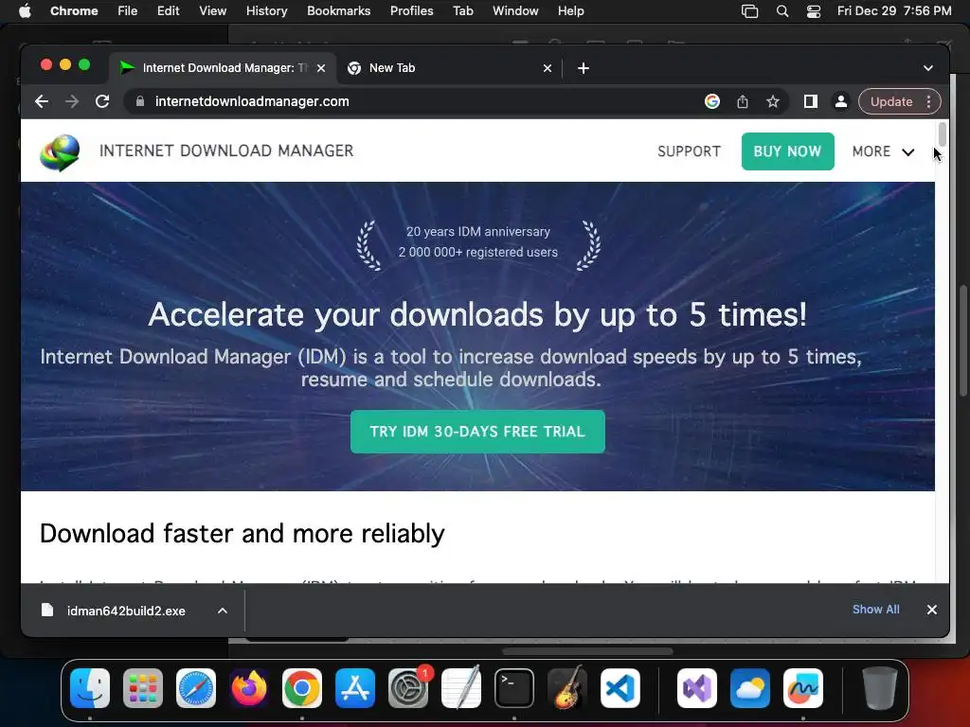Open the Help menu
This screenshot has height=727, width=970.
pyautogui.click(x=570, y=11)
